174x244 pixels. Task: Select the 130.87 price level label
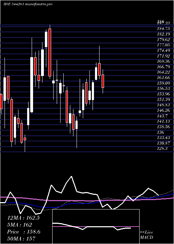164,143
